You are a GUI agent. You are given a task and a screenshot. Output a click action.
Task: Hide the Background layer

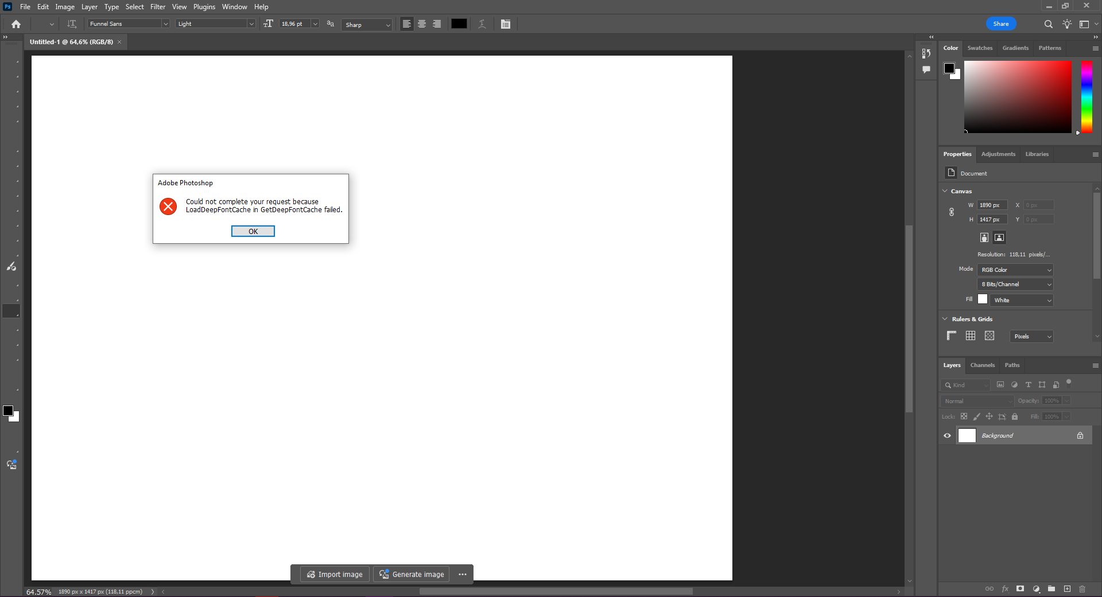tap(946, 435)
